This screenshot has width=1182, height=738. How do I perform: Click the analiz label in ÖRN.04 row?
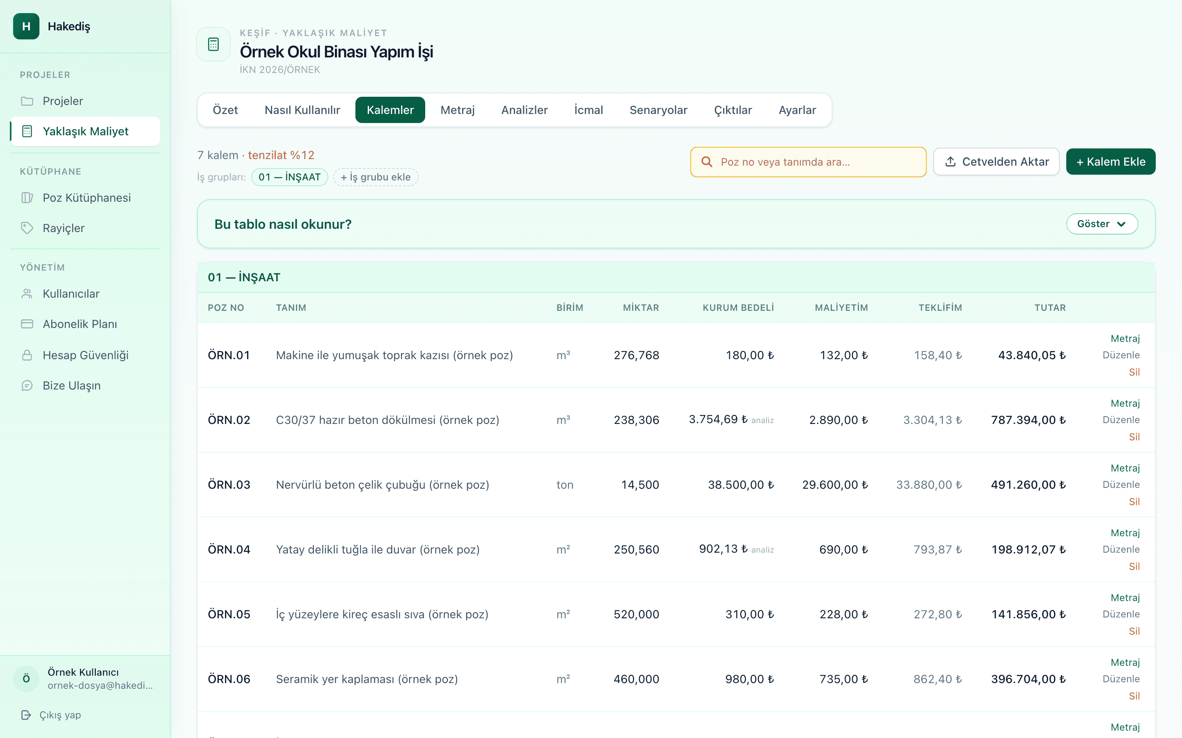click(763, 550)
